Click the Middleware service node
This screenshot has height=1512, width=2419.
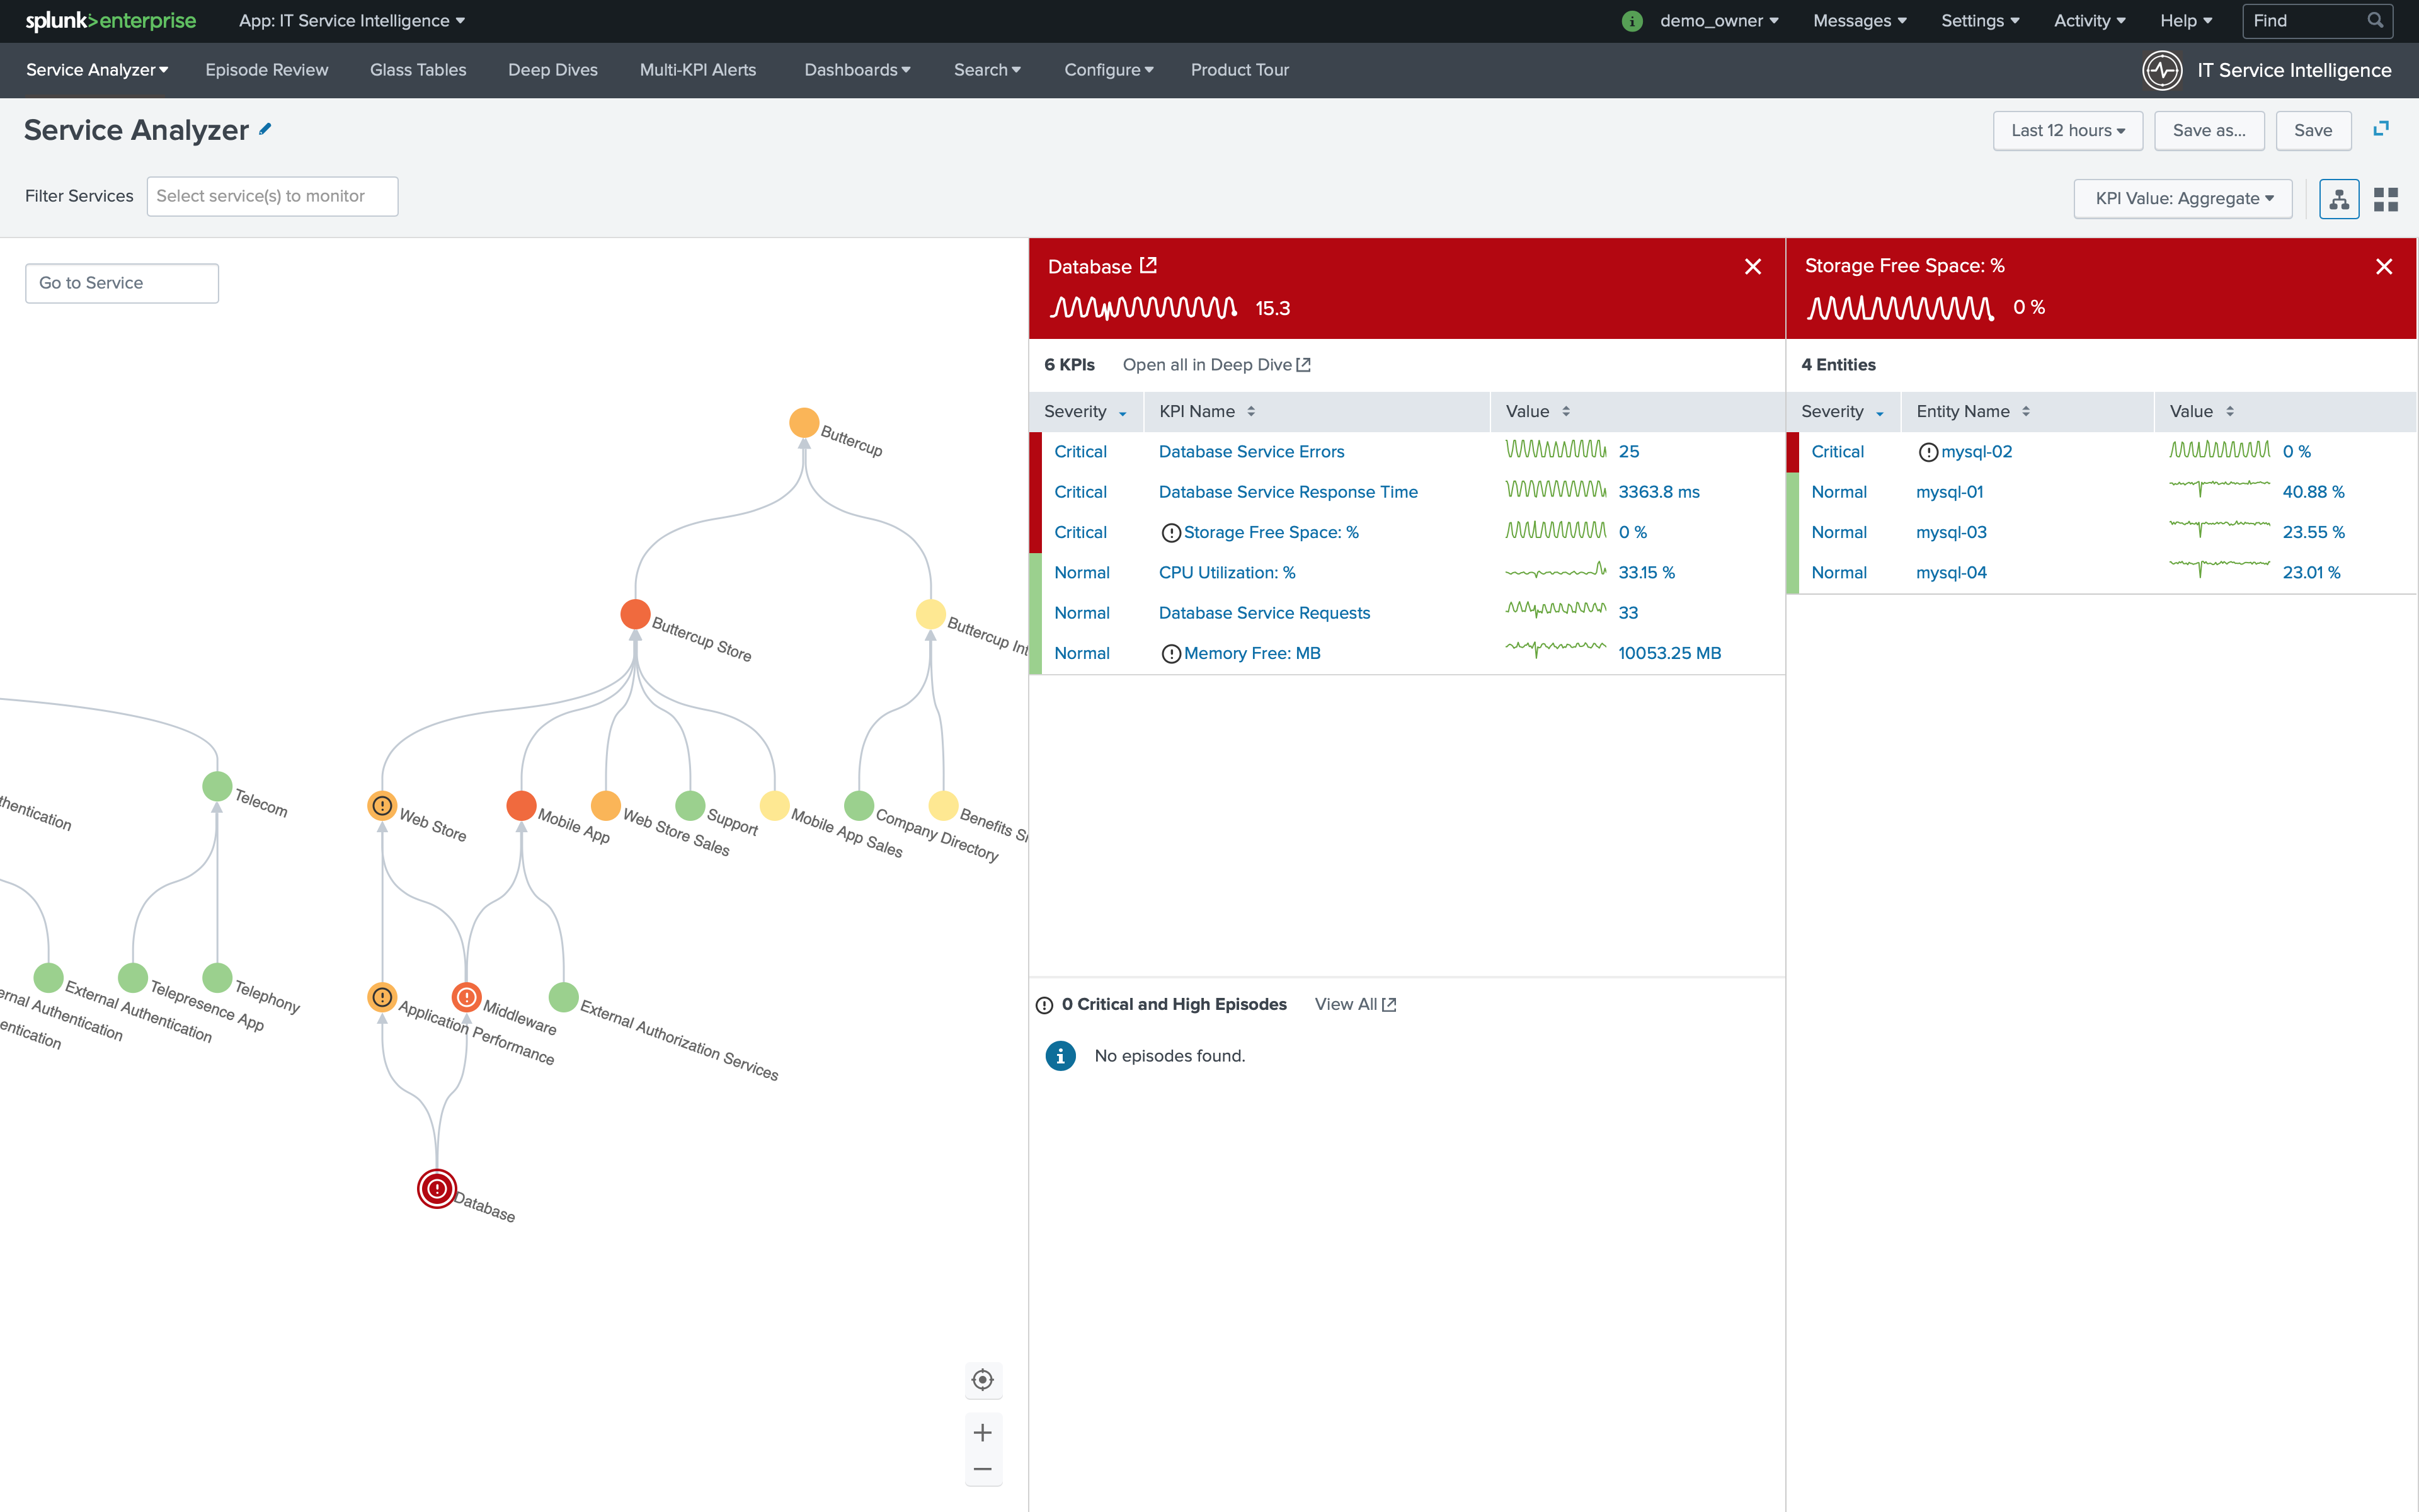coord(466,997)
